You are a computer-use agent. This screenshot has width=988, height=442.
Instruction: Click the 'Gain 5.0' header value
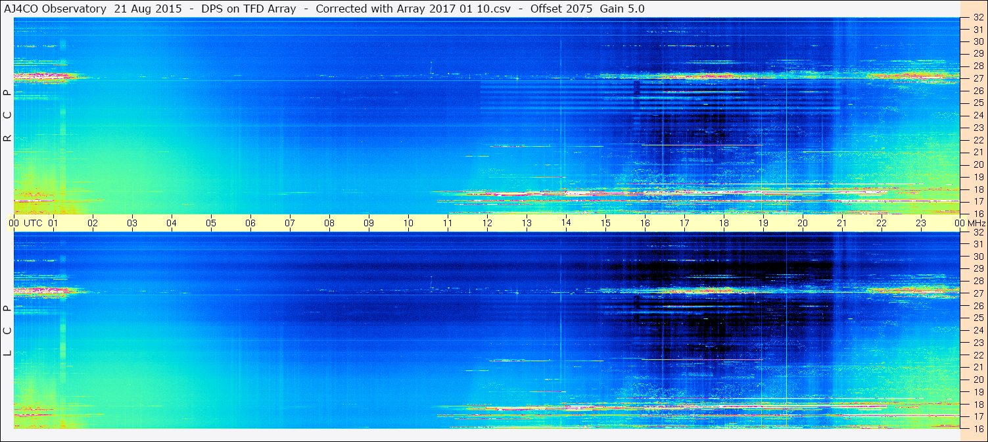coord(622,9)
